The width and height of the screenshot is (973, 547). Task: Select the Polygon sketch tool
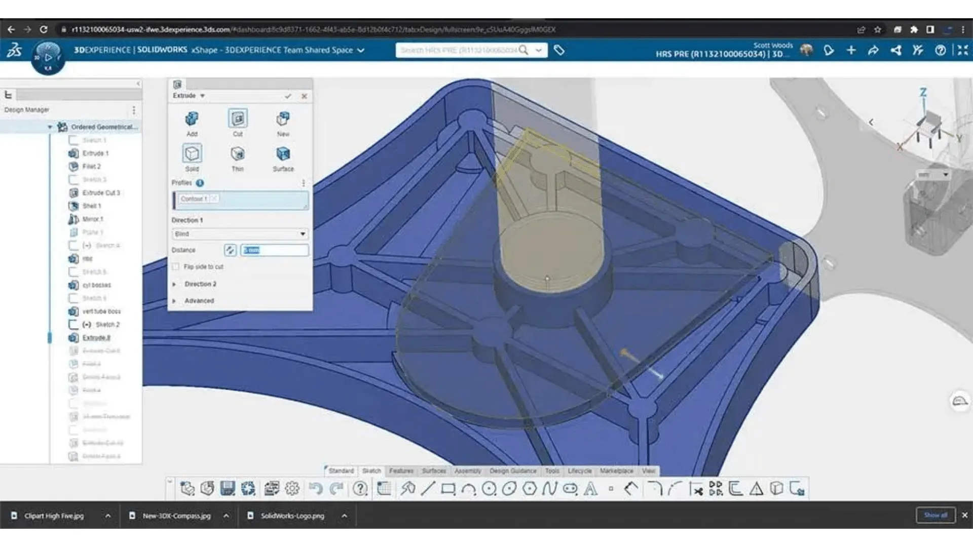[x=530, y=489]
